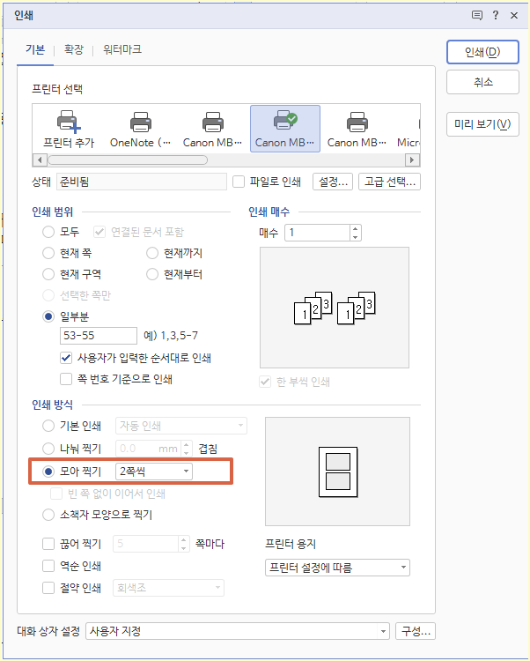The image size is (530, 661).
Task: Click the 인쇄(D) button
Action: tap(482, 52)
